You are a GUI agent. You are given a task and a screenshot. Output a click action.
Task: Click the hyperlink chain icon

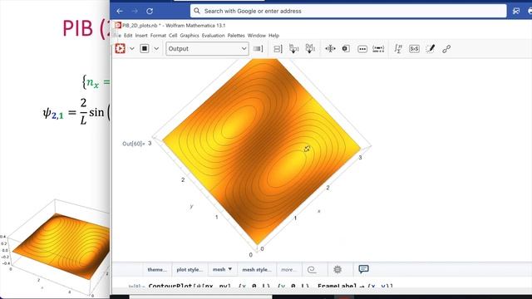click(x=446, y=49)
